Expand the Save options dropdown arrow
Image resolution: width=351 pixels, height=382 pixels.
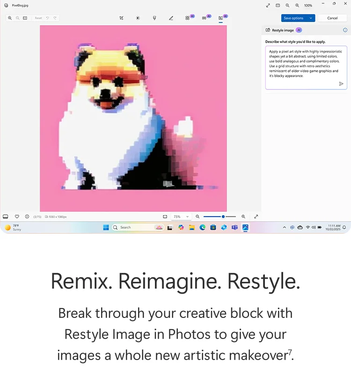(x=311, y=18)
